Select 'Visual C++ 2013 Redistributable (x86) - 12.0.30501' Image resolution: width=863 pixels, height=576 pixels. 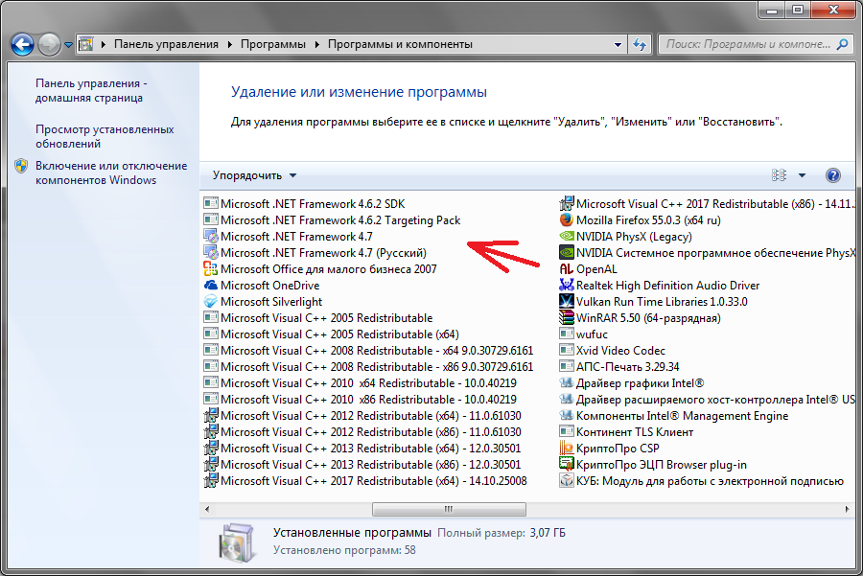(x=362, y=464)
